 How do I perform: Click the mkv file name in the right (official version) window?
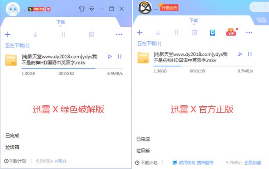[191, 57]
